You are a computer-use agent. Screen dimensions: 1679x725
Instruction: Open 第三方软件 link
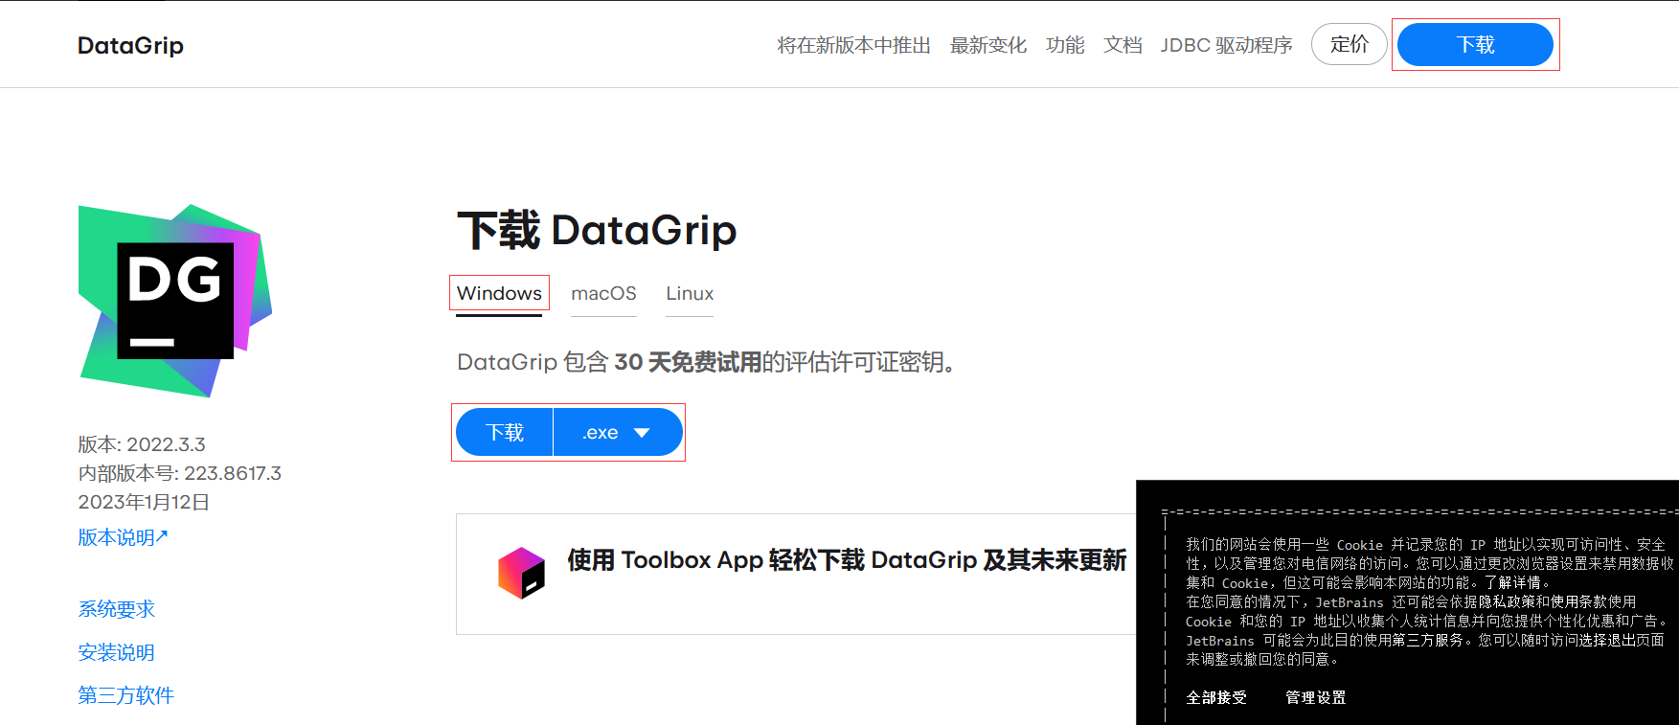coord(125,695)
